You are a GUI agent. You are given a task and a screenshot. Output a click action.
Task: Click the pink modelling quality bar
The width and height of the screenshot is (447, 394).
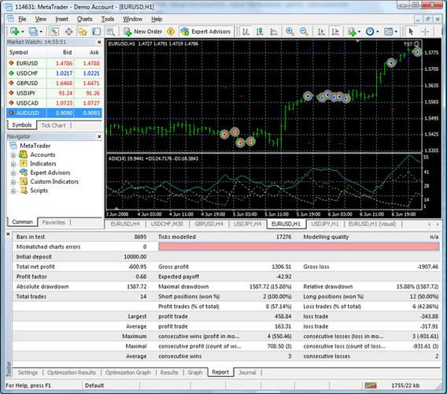pyautogui.click(x=298, y=247)
